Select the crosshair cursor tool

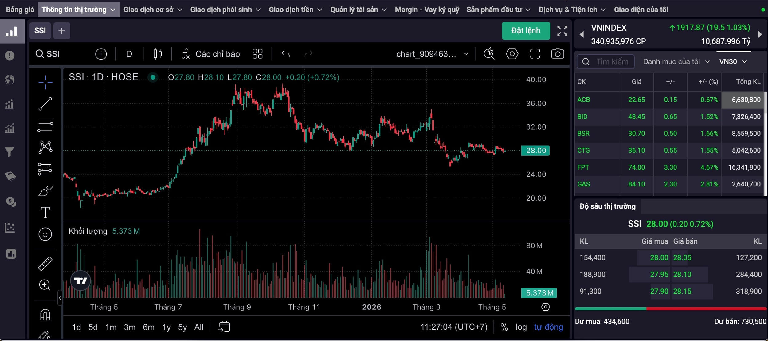(45, 82)
